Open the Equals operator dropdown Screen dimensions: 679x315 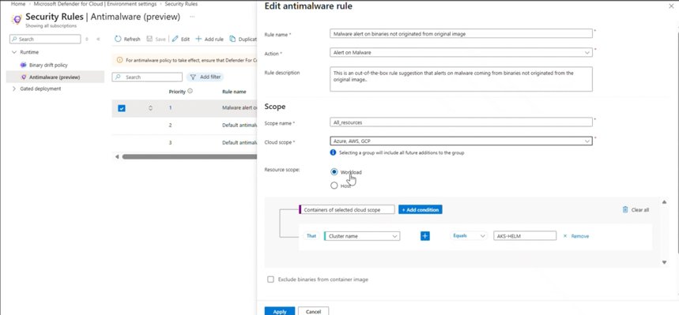point(469,236)
